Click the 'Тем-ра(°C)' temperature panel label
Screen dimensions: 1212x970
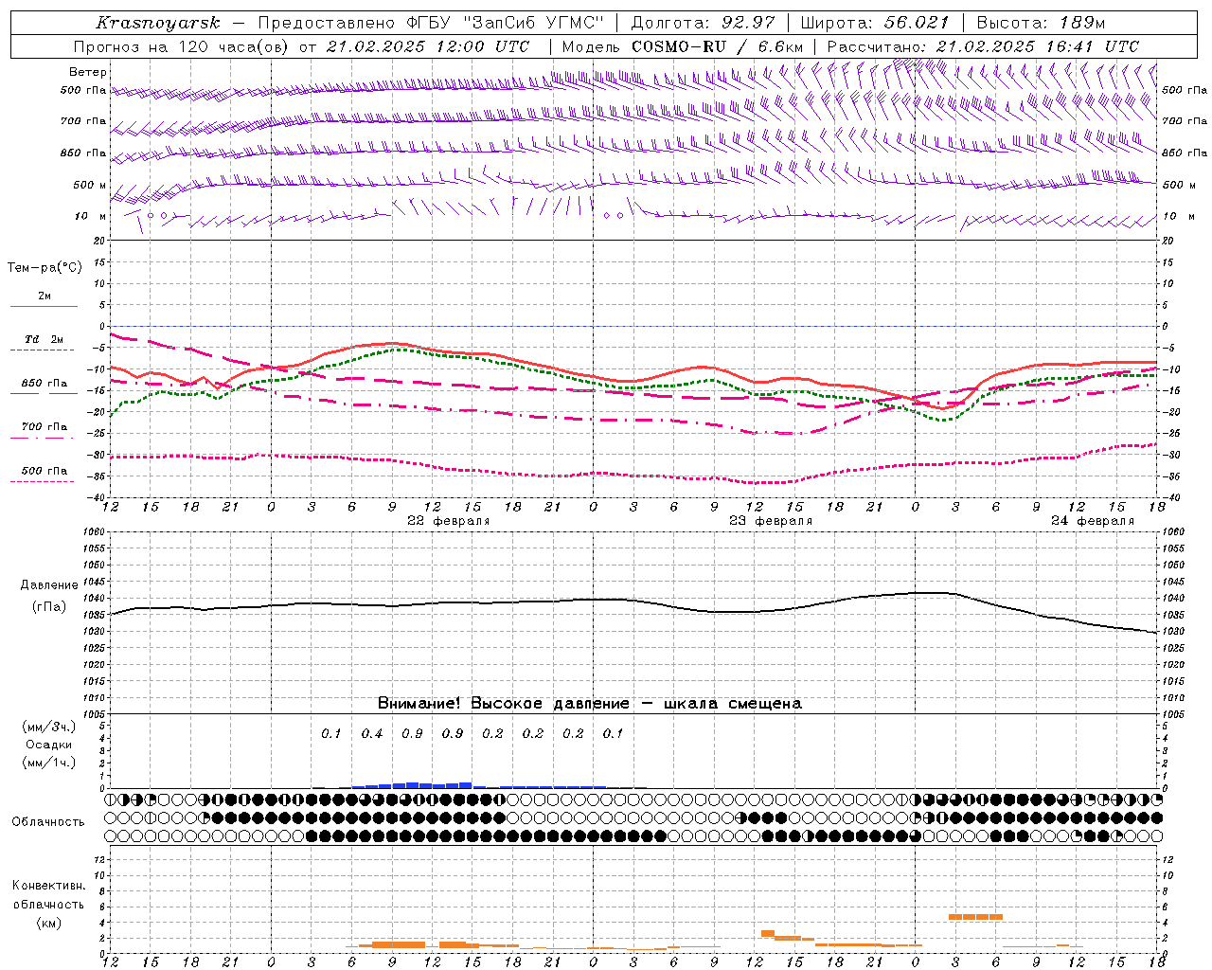pyautogui.click(x=45, y=268)
